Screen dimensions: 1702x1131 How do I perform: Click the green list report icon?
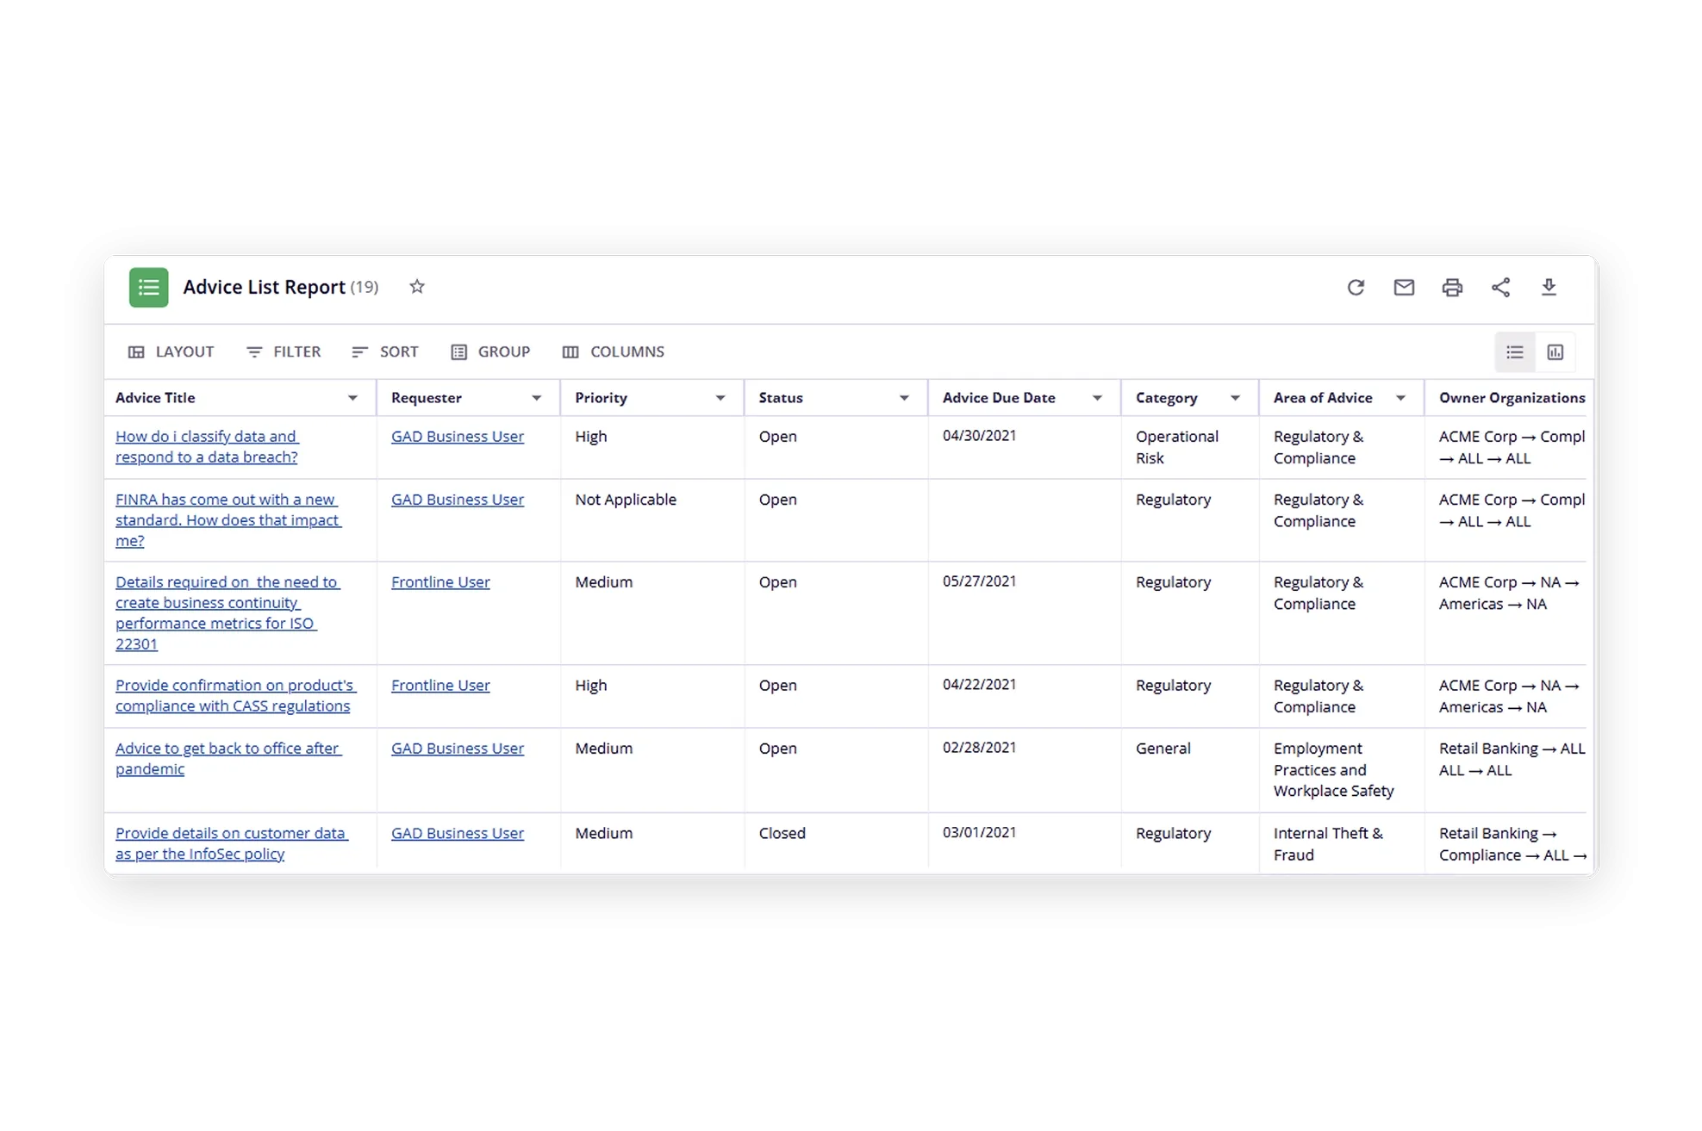[148, 287]
